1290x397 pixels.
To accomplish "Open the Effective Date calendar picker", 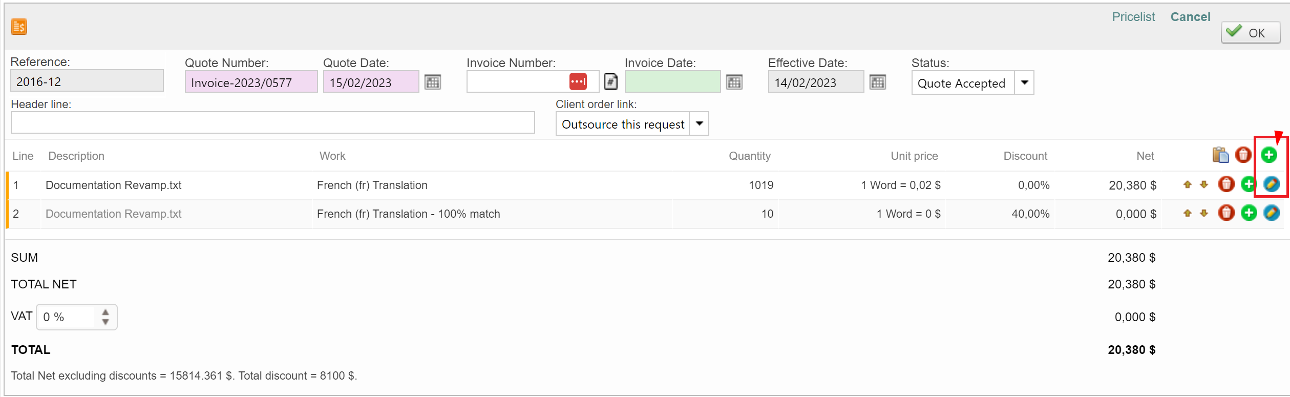I will click(877, 82).
